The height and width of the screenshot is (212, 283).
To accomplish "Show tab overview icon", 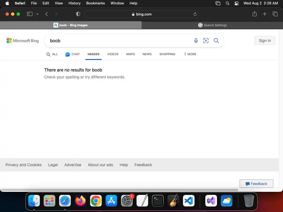I will pyautogui.click(x=275, y=14).
